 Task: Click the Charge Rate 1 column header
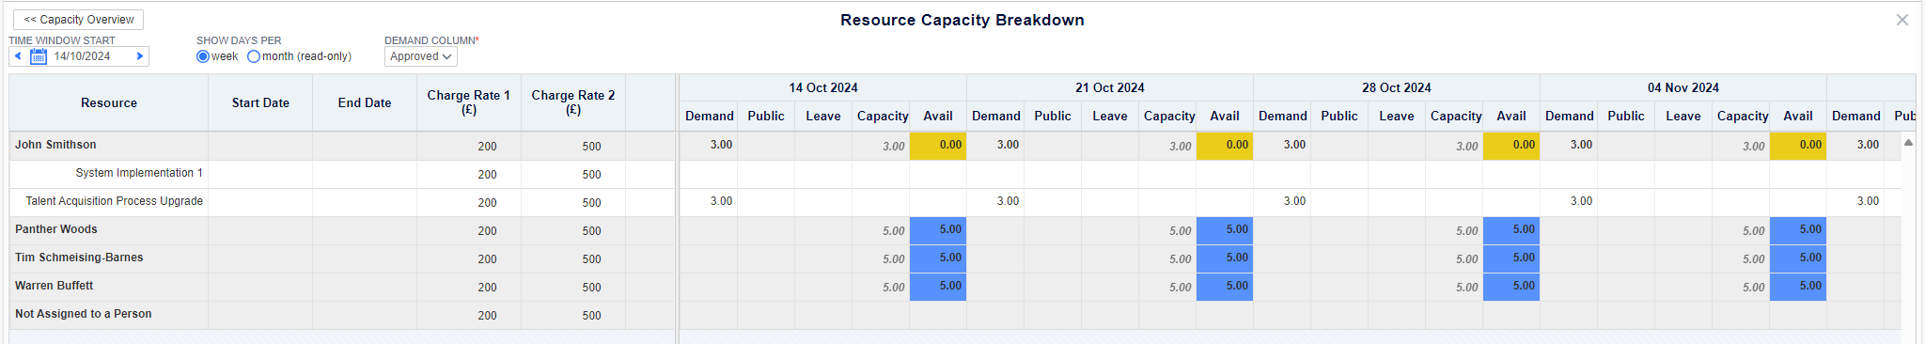click(x=468, y=102)
